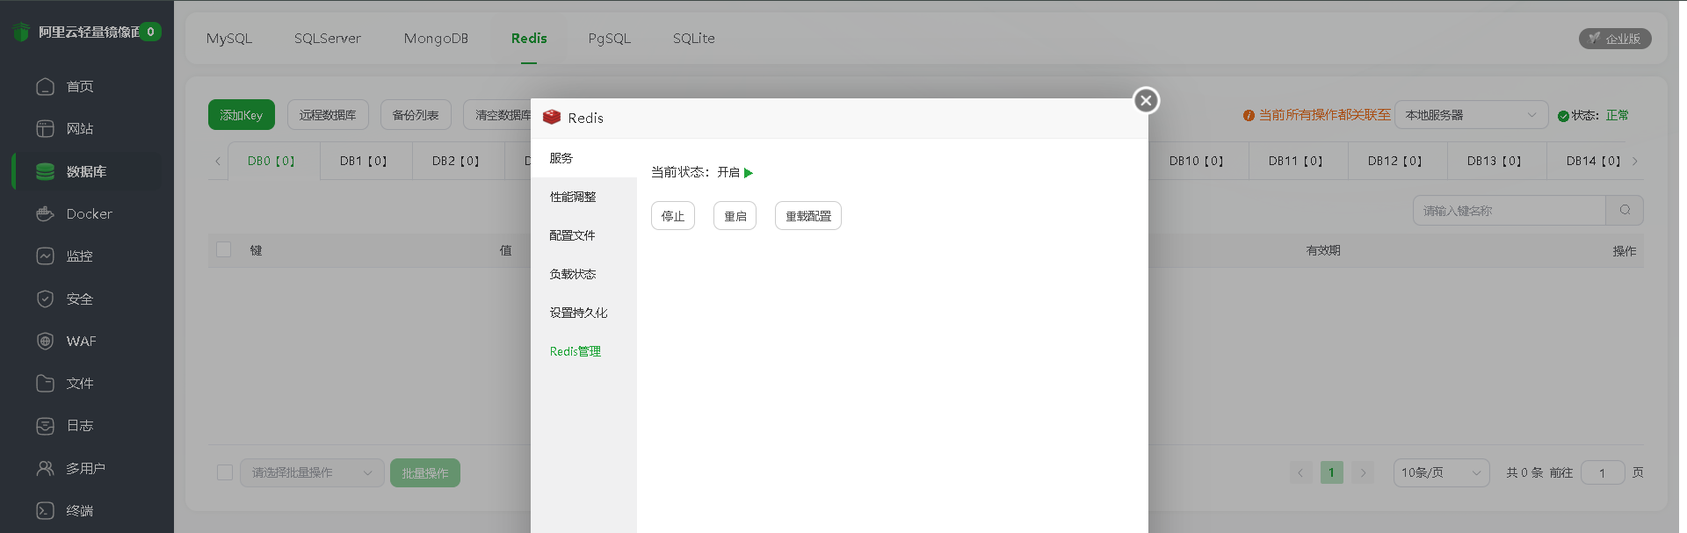Select the 数据库 database icon
The width and height of the screenshot is (1687, 533).
point(45,171)
